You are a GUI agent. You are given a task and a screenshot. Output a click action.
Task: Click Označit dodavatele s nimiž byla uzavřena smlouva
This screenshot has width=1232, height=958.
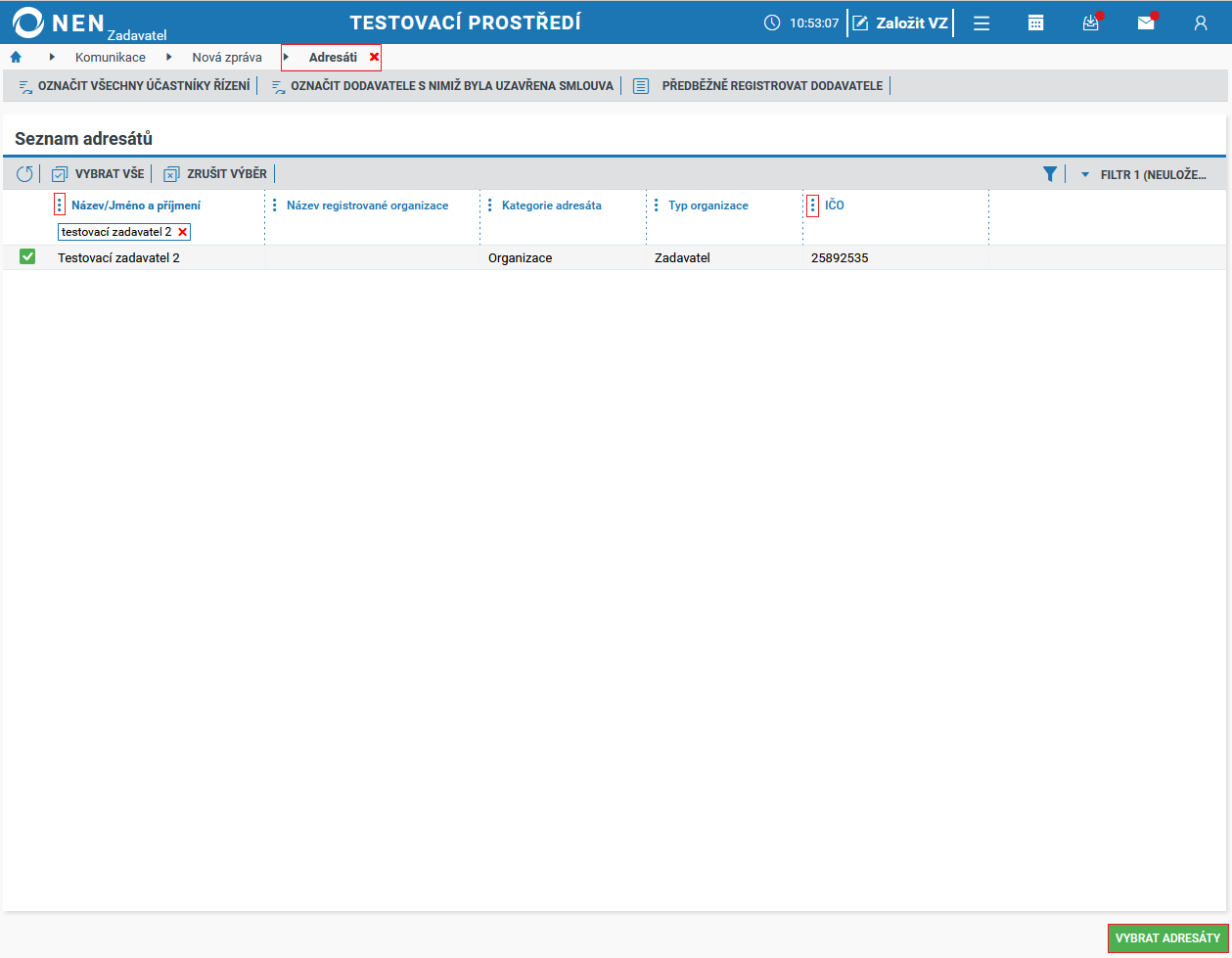pos(442,86)
